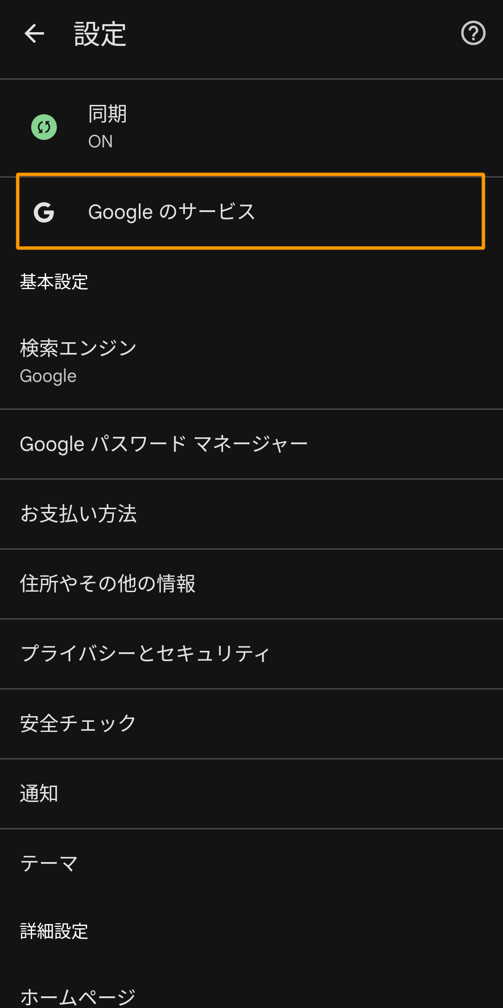
Task: Tap the Google value under 検索エンジン
Action: [48, 376]
